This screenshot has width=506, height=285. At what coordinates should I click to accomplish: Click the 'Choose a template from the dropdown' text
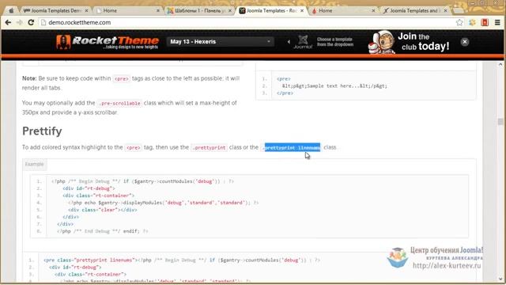[x=335, y=42]
